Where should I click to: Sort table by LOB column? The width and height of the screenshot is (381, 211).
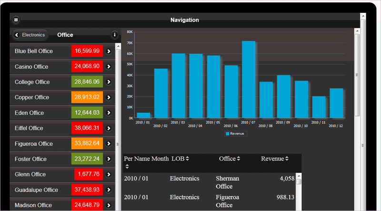coord(187,159)
